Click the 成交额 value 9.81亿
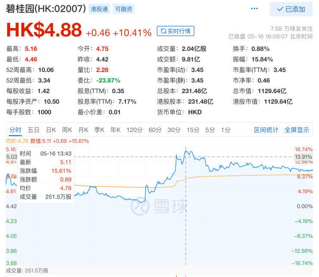The height and width of the screenshot is (277, 319). point(191,59)
